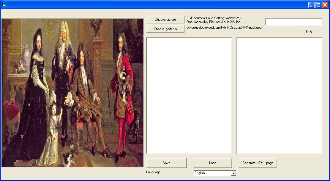Click the Choose picture button
Image resolution: width=330 pixels, height=181 pixels.
click(165, 20)
